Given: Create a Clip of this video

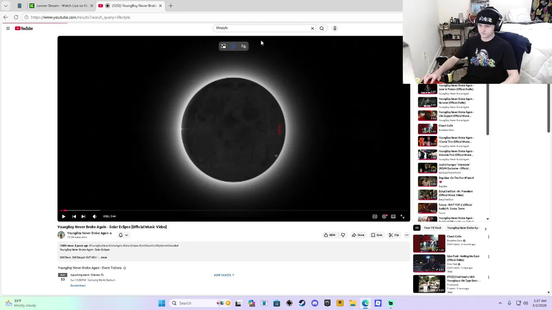Looking at the screenshot, I should click(x=394, y=235).
